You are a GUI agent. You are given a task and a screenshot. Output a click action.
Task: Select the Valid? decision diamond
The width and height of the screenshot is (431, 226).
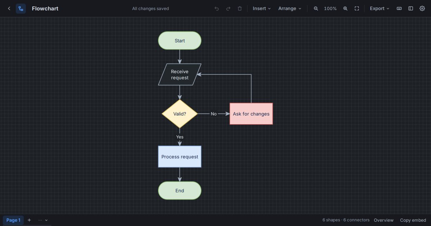[x=180, y=114]
